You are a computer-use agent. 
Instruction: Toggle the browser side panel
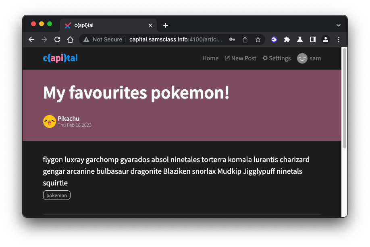pyautogui.click(x=313, y=39)
